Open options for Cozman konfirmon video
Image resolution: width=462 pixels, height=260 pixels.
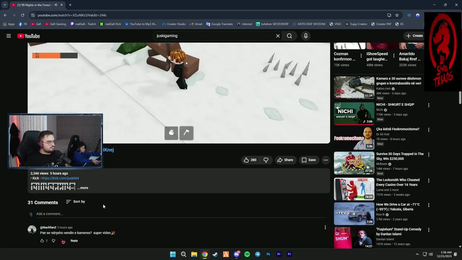point(361,56)
